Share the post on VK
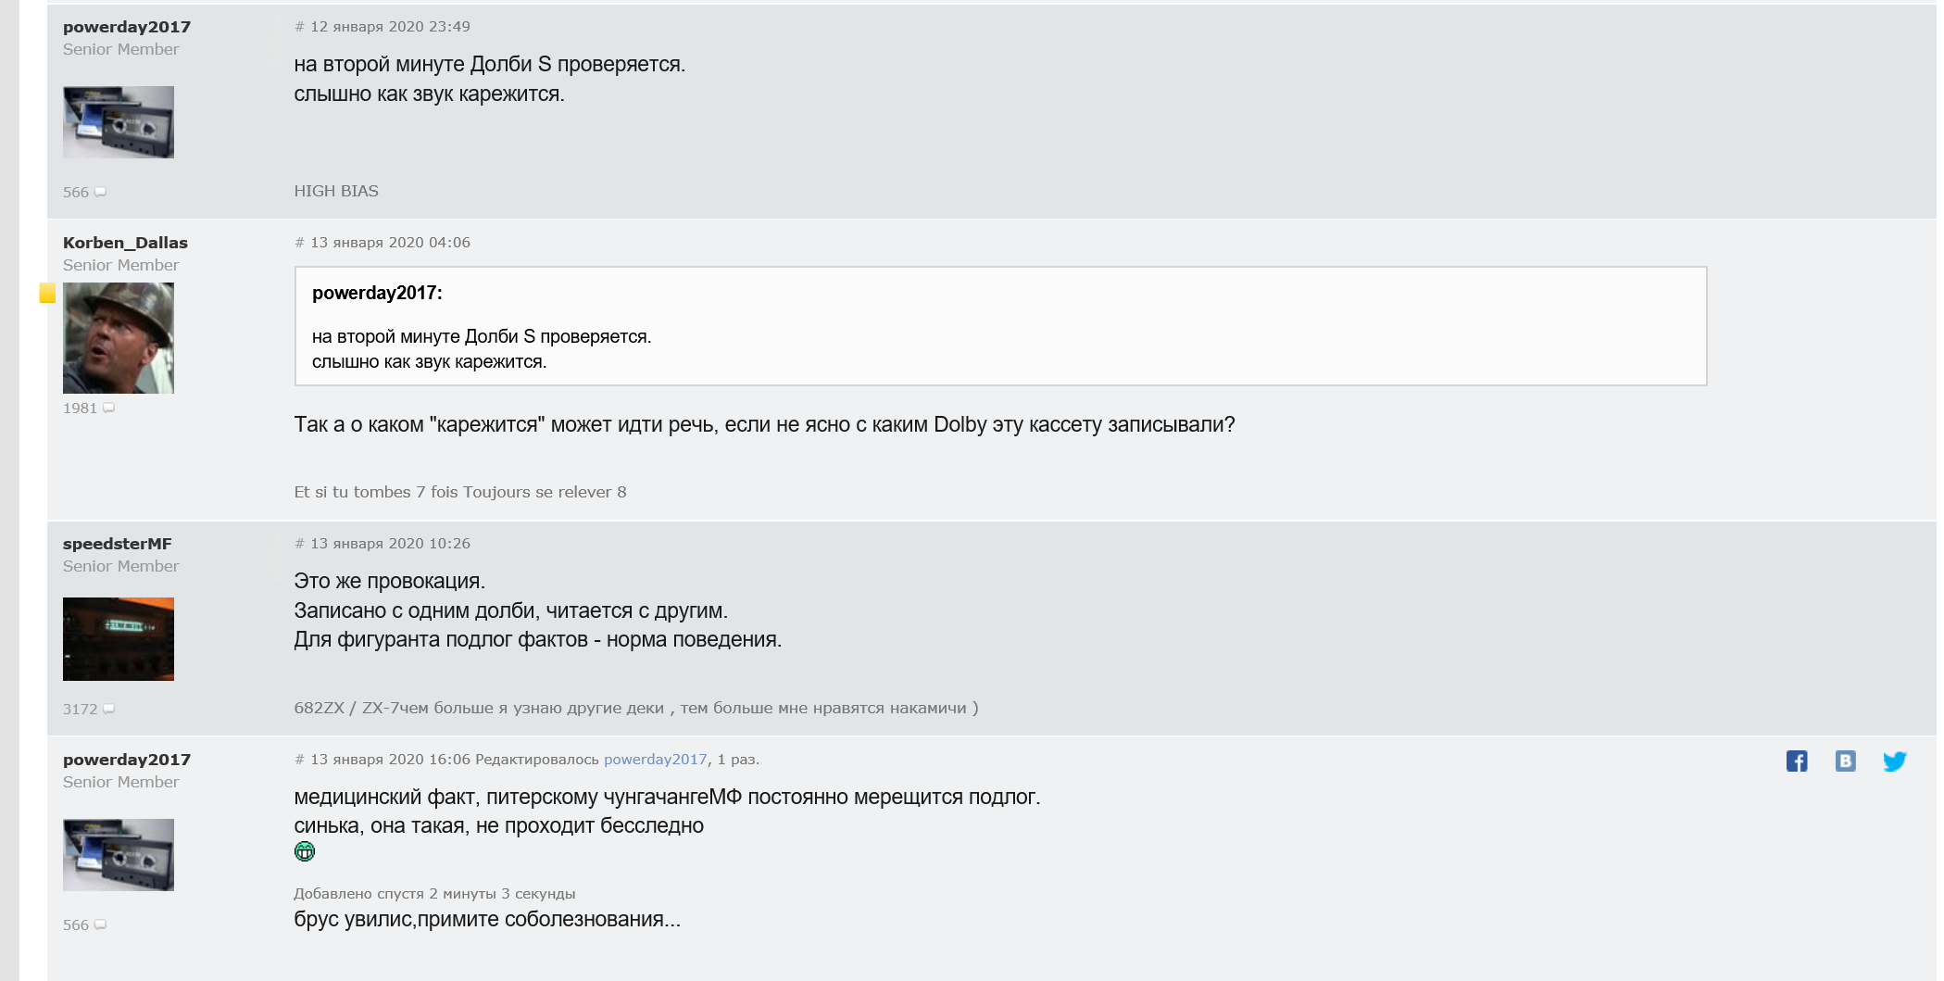The width and height of the screenshot is (1944, 981). [x=1845, y=761]
